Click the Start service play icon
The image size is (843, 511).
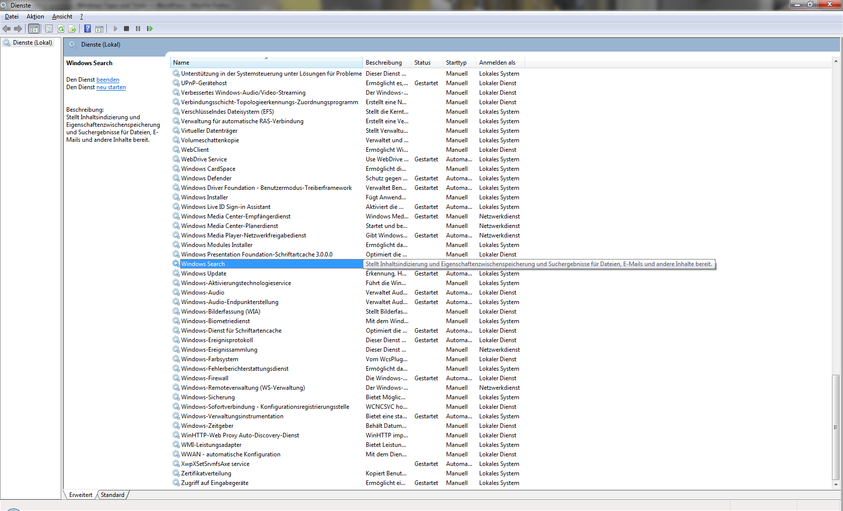pos(115,29)
